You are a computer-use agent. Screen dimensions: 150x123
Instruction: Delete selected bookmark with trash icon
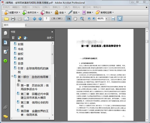point(13,38)
